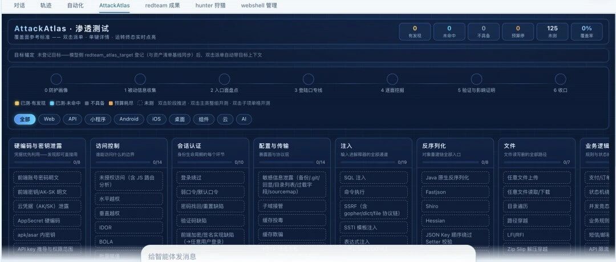Select the 登录绕过 item
The image size is (616, 262).
pos(210,178)
